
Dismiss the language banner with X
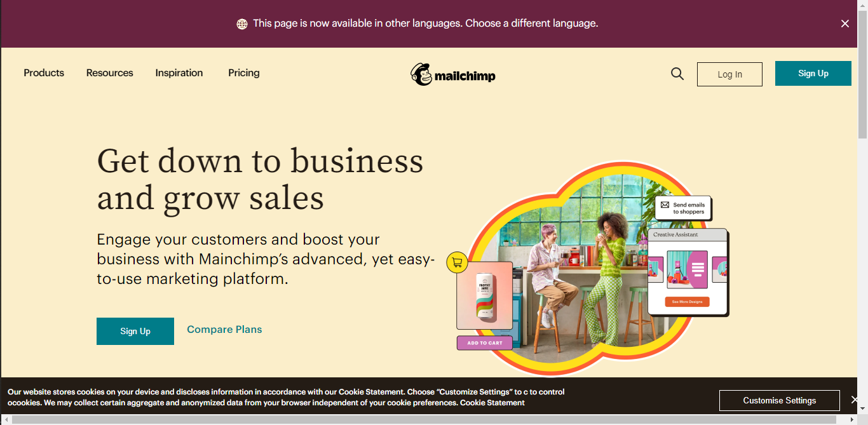pyautogui.click(x=845, y=24)
